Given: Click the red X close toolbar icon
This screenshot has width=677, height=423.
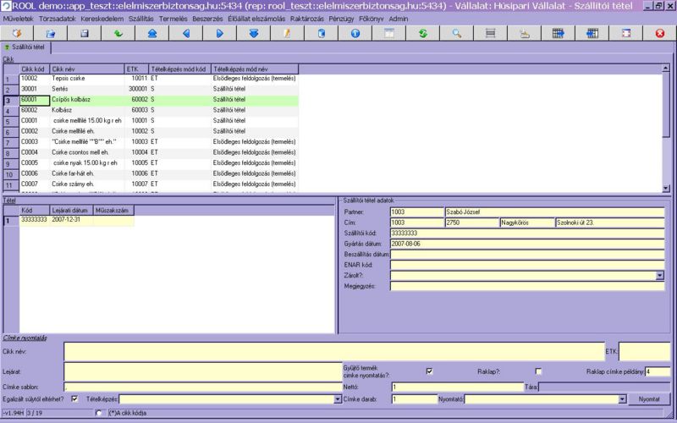Looking at the screenshot, I should 660,33.
